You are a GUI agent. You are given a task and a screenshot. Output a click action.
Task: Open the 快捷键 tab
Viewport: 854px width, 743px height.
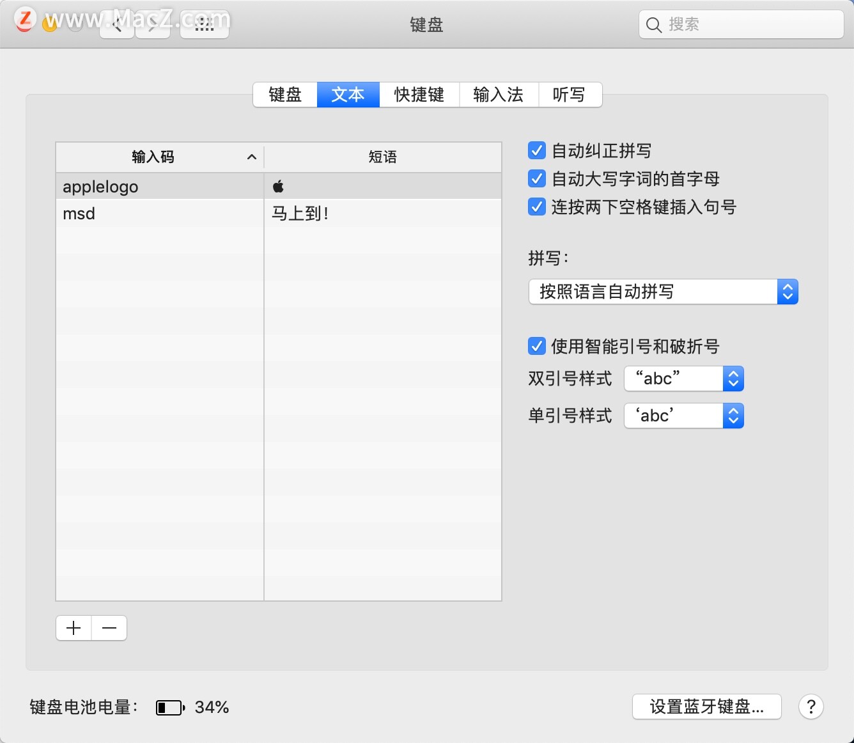click(419, 95)
